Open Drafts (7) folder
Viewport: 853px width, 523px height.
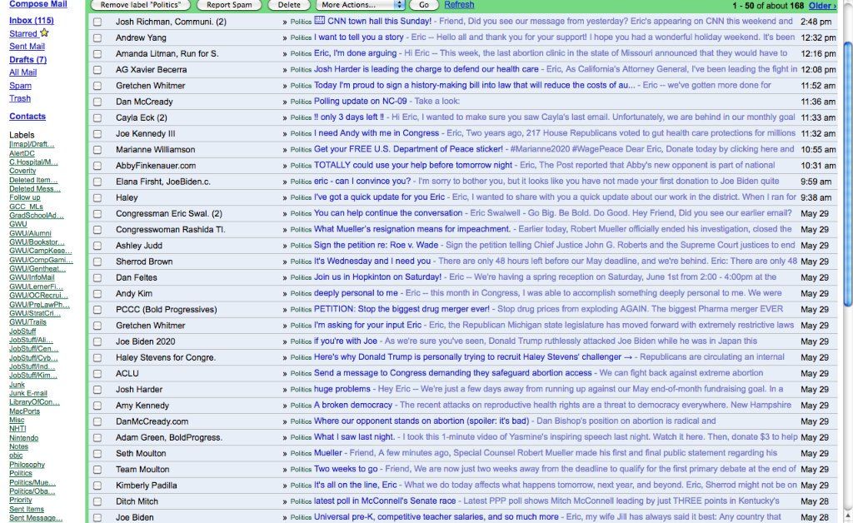tap(27, 60)
